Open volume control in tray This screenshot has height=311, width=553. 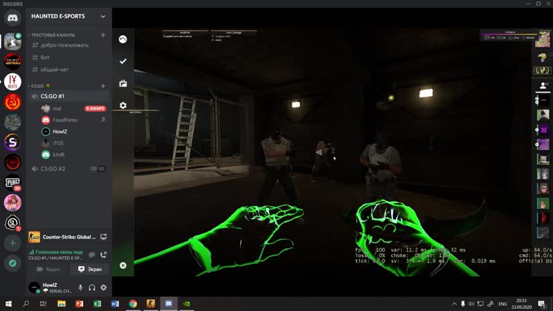(x=471, y=304)
